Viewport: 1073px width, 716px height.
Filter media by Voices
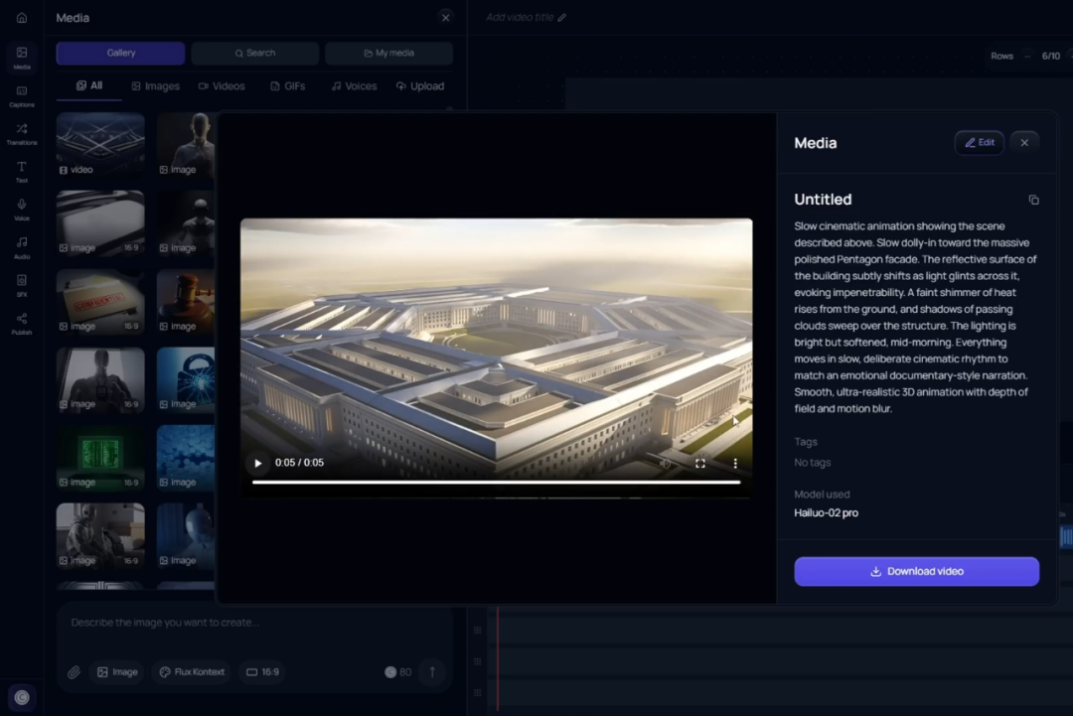click(x=354, y=86)
